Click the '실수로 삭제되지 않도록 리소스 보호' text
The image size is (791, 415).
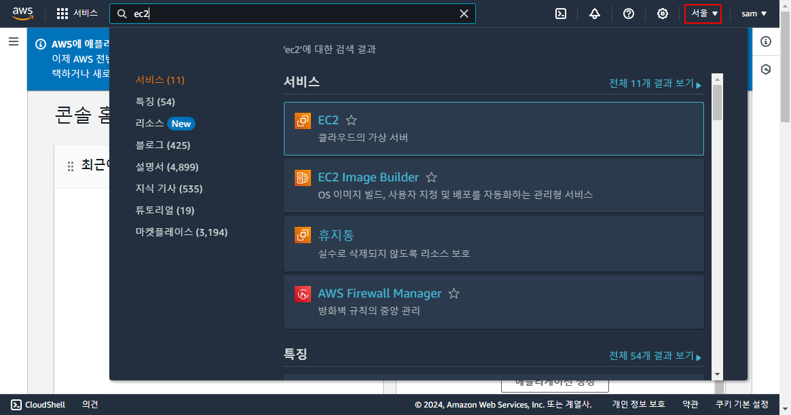coord(394,253)
